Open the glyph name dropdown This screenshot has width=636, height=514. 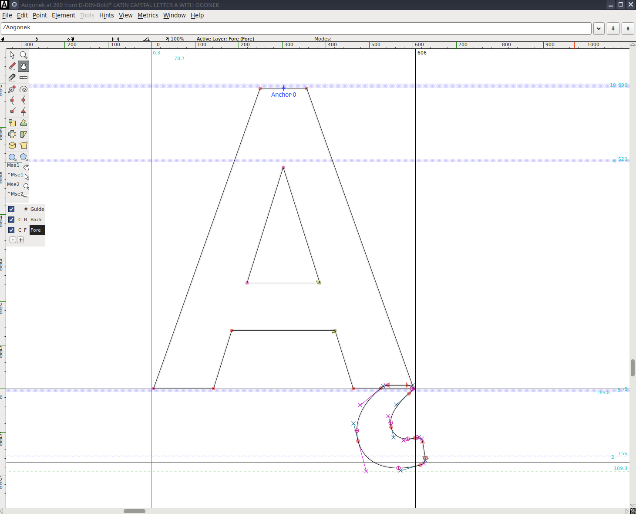coord(599,28)
